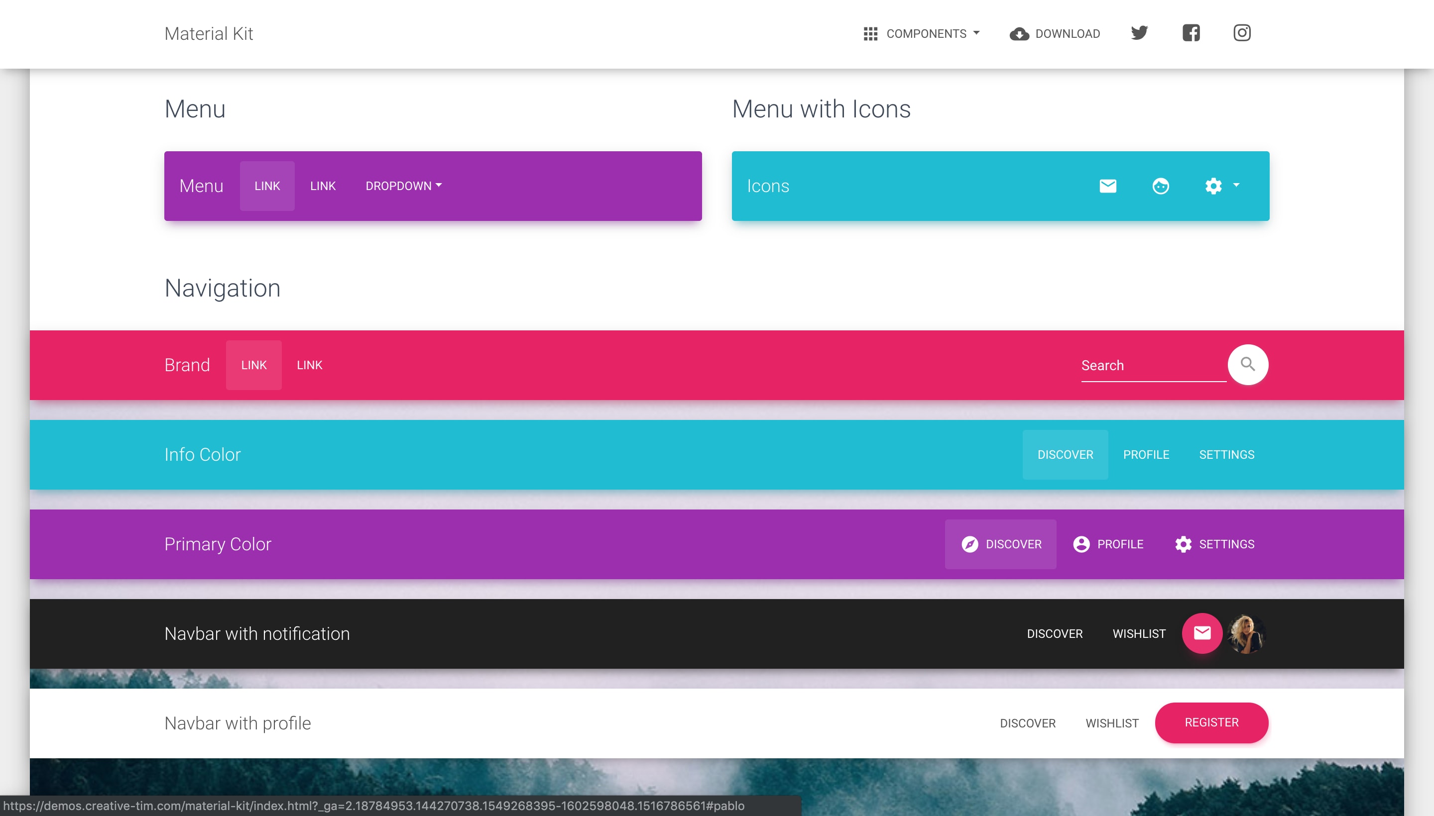Click the face icon in Icons navbar
The height and width of the screenshot is (816, 1434).
(1160, 186)
